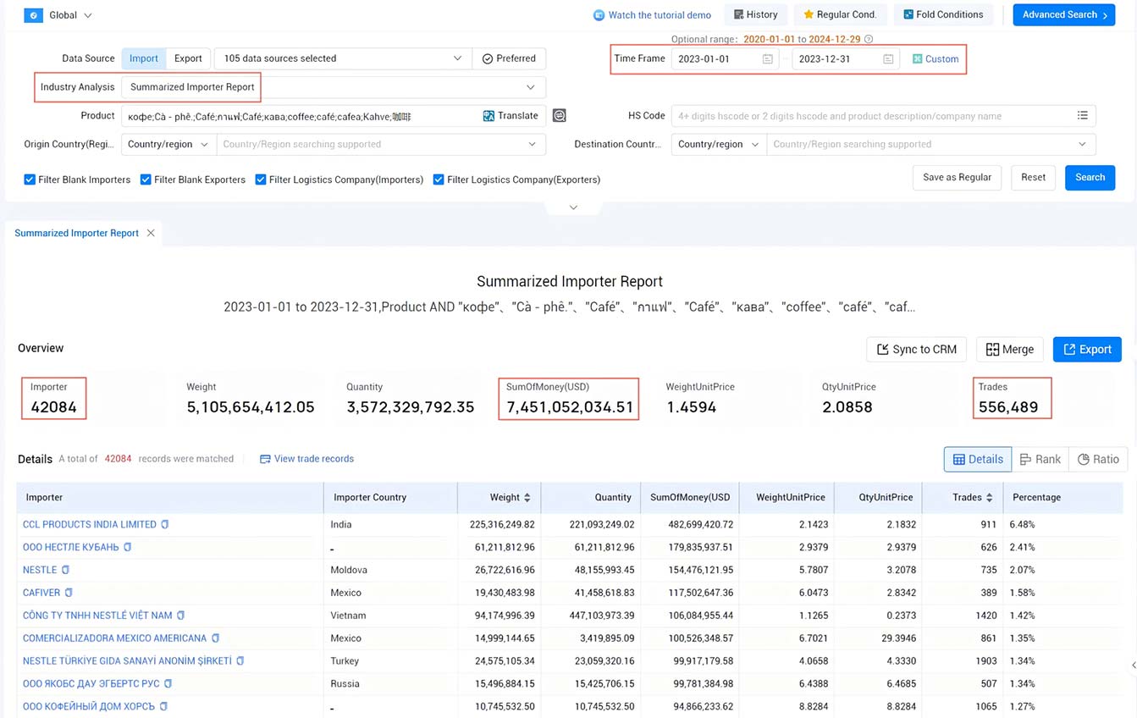
Task: Open origin country search dropdown
Action: click(381, 144)
